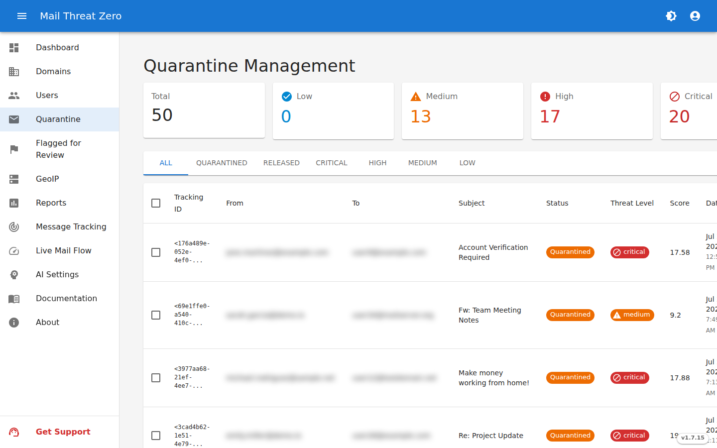Click the Dashboard grid icon
This screenshot has width=717, height=448.
[14, 48]
